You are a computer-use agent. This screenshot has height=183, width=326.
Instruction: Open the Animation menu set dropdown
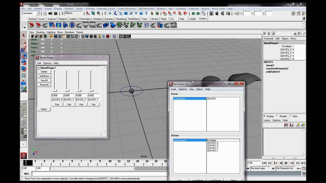[38, 13]
